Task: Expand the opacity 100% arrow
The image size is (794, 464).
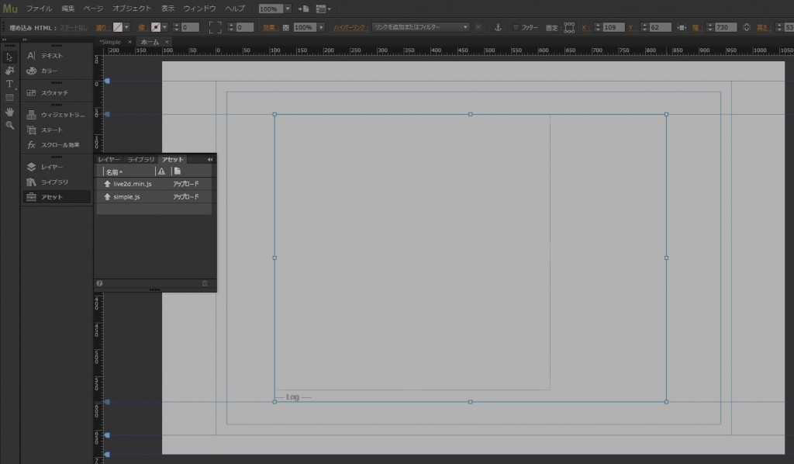Action: (x=321, y=27)
